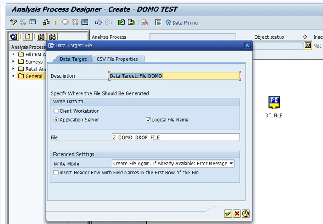323x224 pixels.
Task: Click the Refresh tree icon
Action: coord(14,37)
